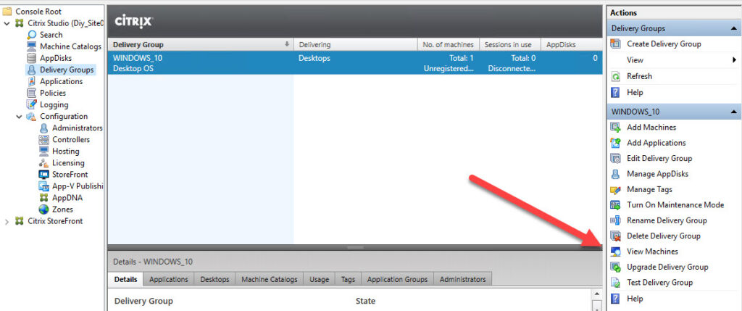Click the Add Machines action icon
742x311 pixels.
tap(616, 128)
